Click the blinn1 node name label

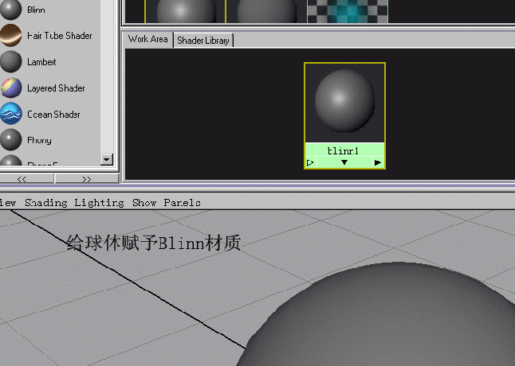pyautogui.click(x=344, y=150)
